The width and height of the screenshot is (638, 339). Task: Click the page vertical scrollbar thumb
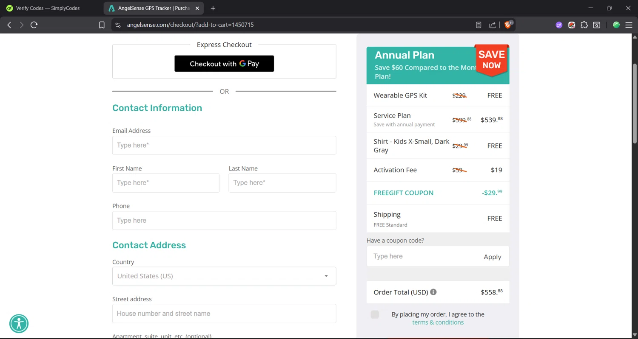(x=635, y=103)
